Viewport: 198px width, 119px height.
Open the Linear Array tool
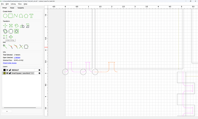coord(5,37)
